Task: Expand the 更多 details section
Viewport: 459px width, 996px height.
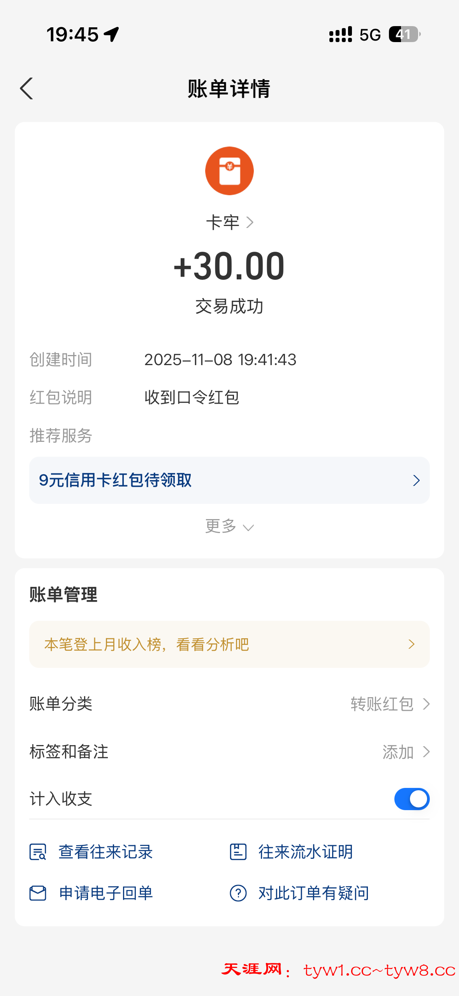Action: click(229, 526)
